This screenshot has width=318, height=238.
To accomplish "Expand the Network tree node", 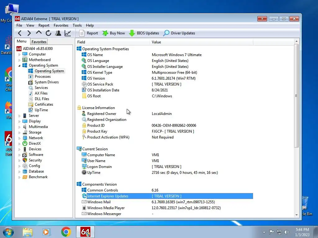I will 19,138.
